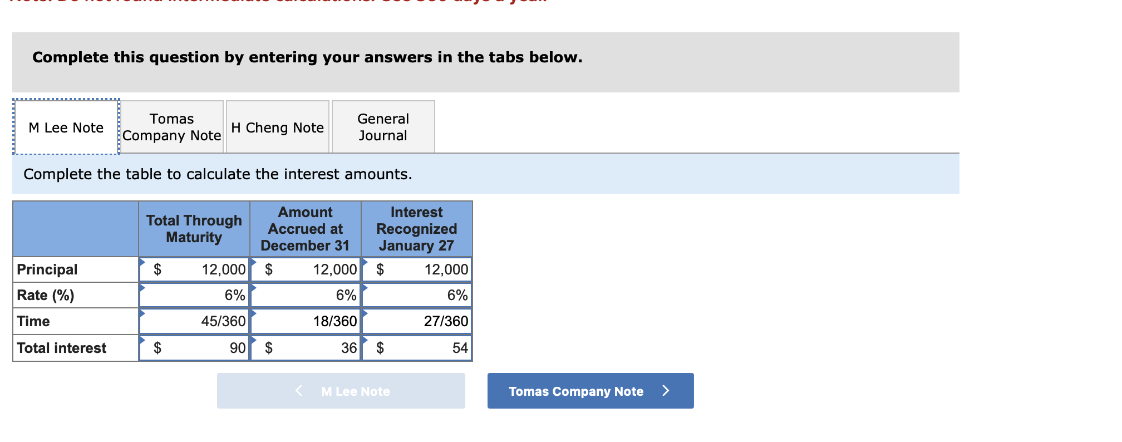Click the Total interest cell showing 90
1122x442 pixels.
[x=194, y=347]
